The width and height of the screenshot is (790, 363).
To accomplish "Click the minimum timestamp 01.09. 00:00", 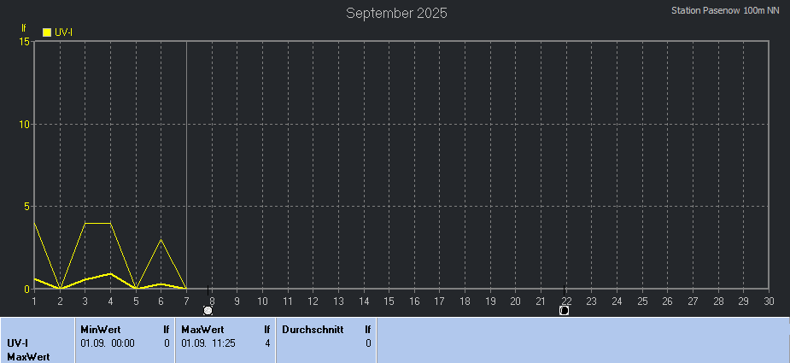I will pos(108,343).
